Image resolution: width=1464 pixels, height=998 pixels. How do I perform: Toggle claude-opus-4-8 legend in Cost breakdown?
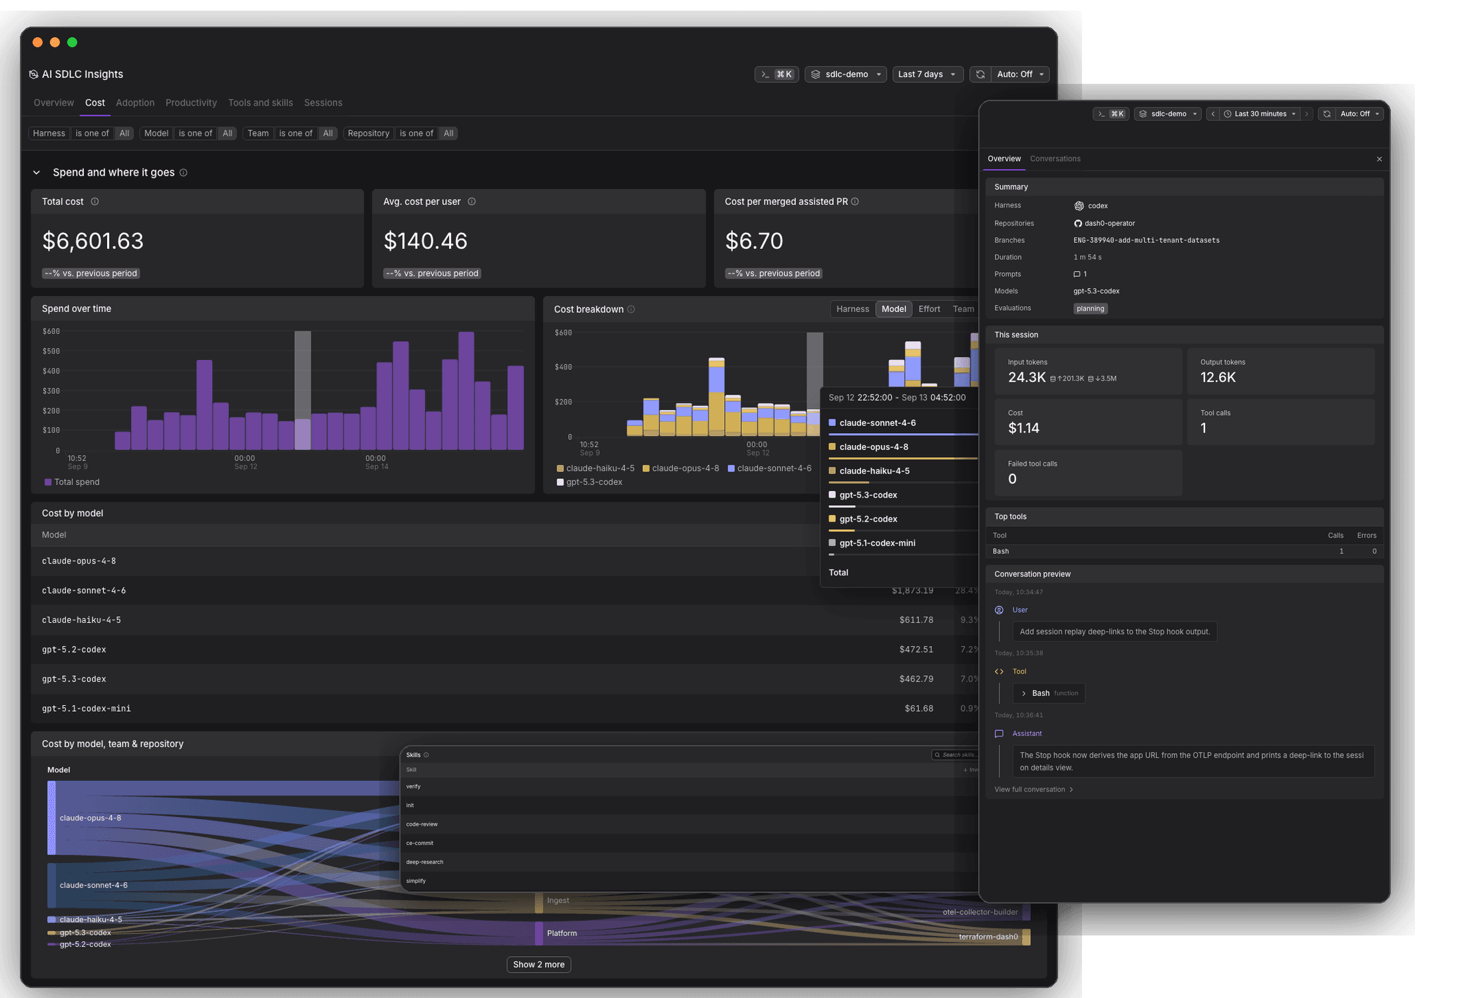pyautogui.click(x=681, y=468)
